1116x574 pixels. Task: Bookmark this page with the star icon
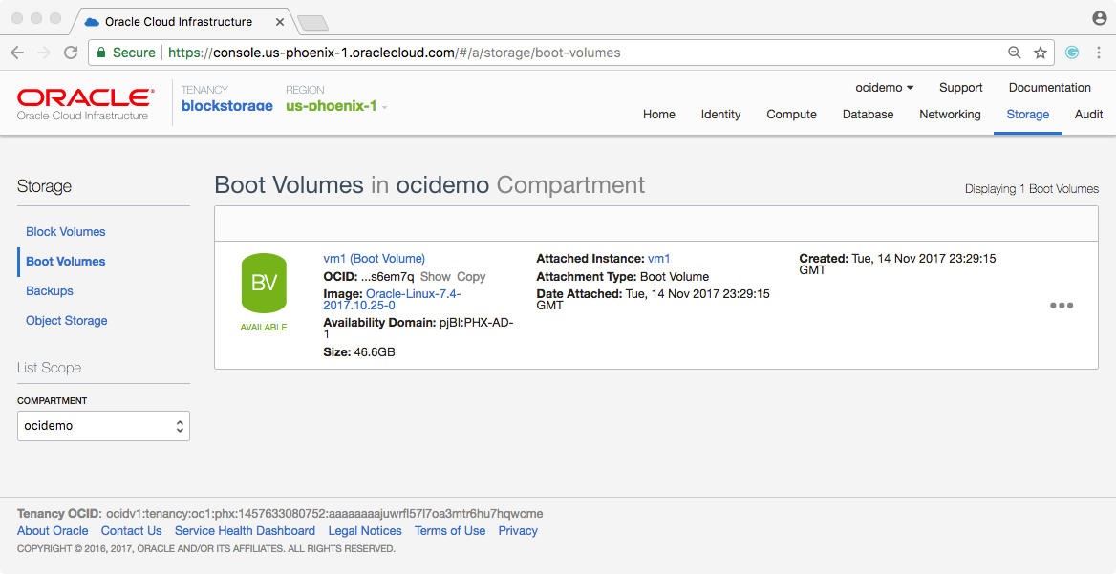click(x=1041, y=53)
